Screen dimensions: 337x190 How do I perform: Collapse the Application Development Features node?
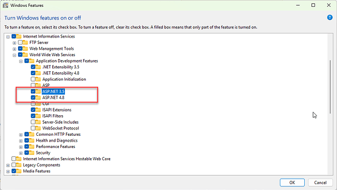click(21, 61)
